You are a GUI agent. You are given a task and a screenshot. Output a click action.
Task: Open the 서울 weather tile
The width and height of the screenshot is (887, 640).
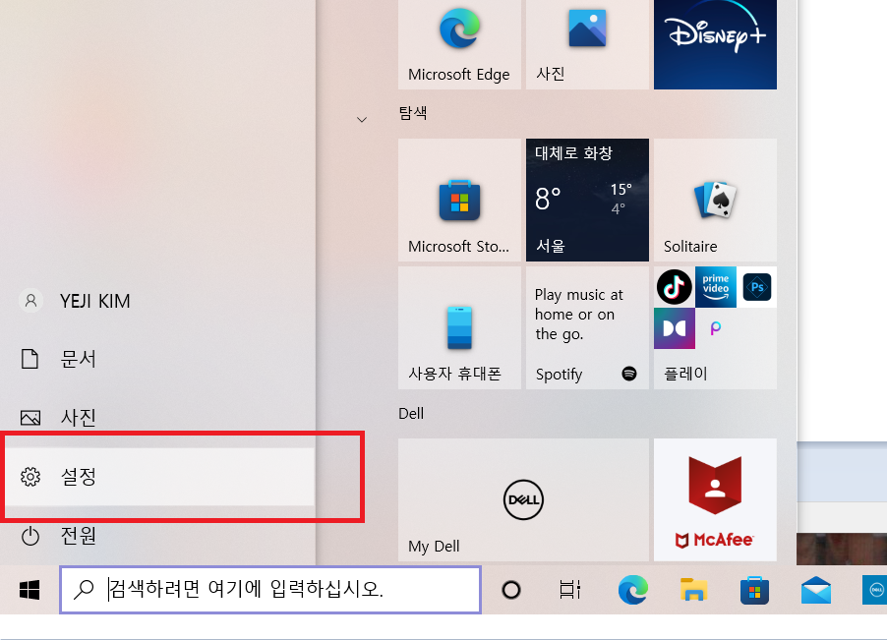point(587,200)
